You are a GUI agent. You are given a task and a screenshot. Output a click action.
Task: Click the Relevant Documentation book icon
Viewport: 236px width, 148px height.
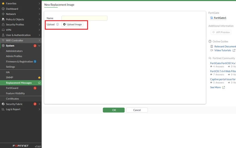[x=211, y=46]
